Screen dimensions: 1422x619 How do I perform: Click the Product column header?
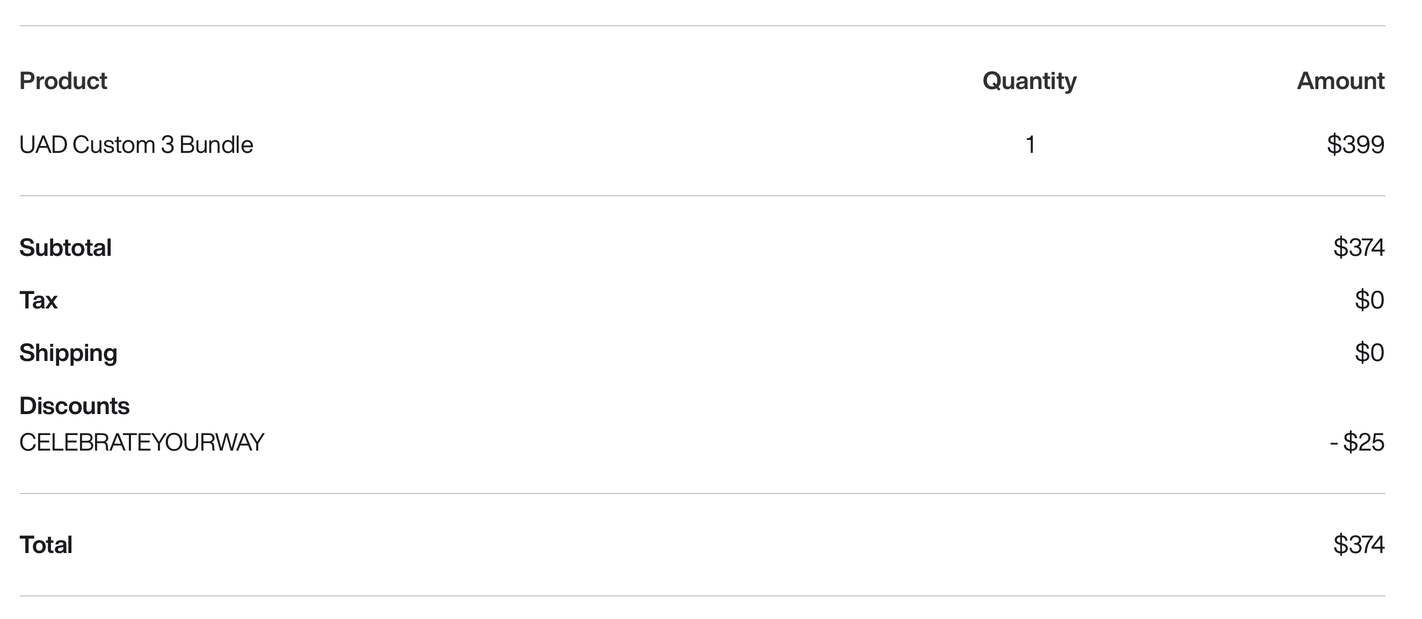point(63,81)
